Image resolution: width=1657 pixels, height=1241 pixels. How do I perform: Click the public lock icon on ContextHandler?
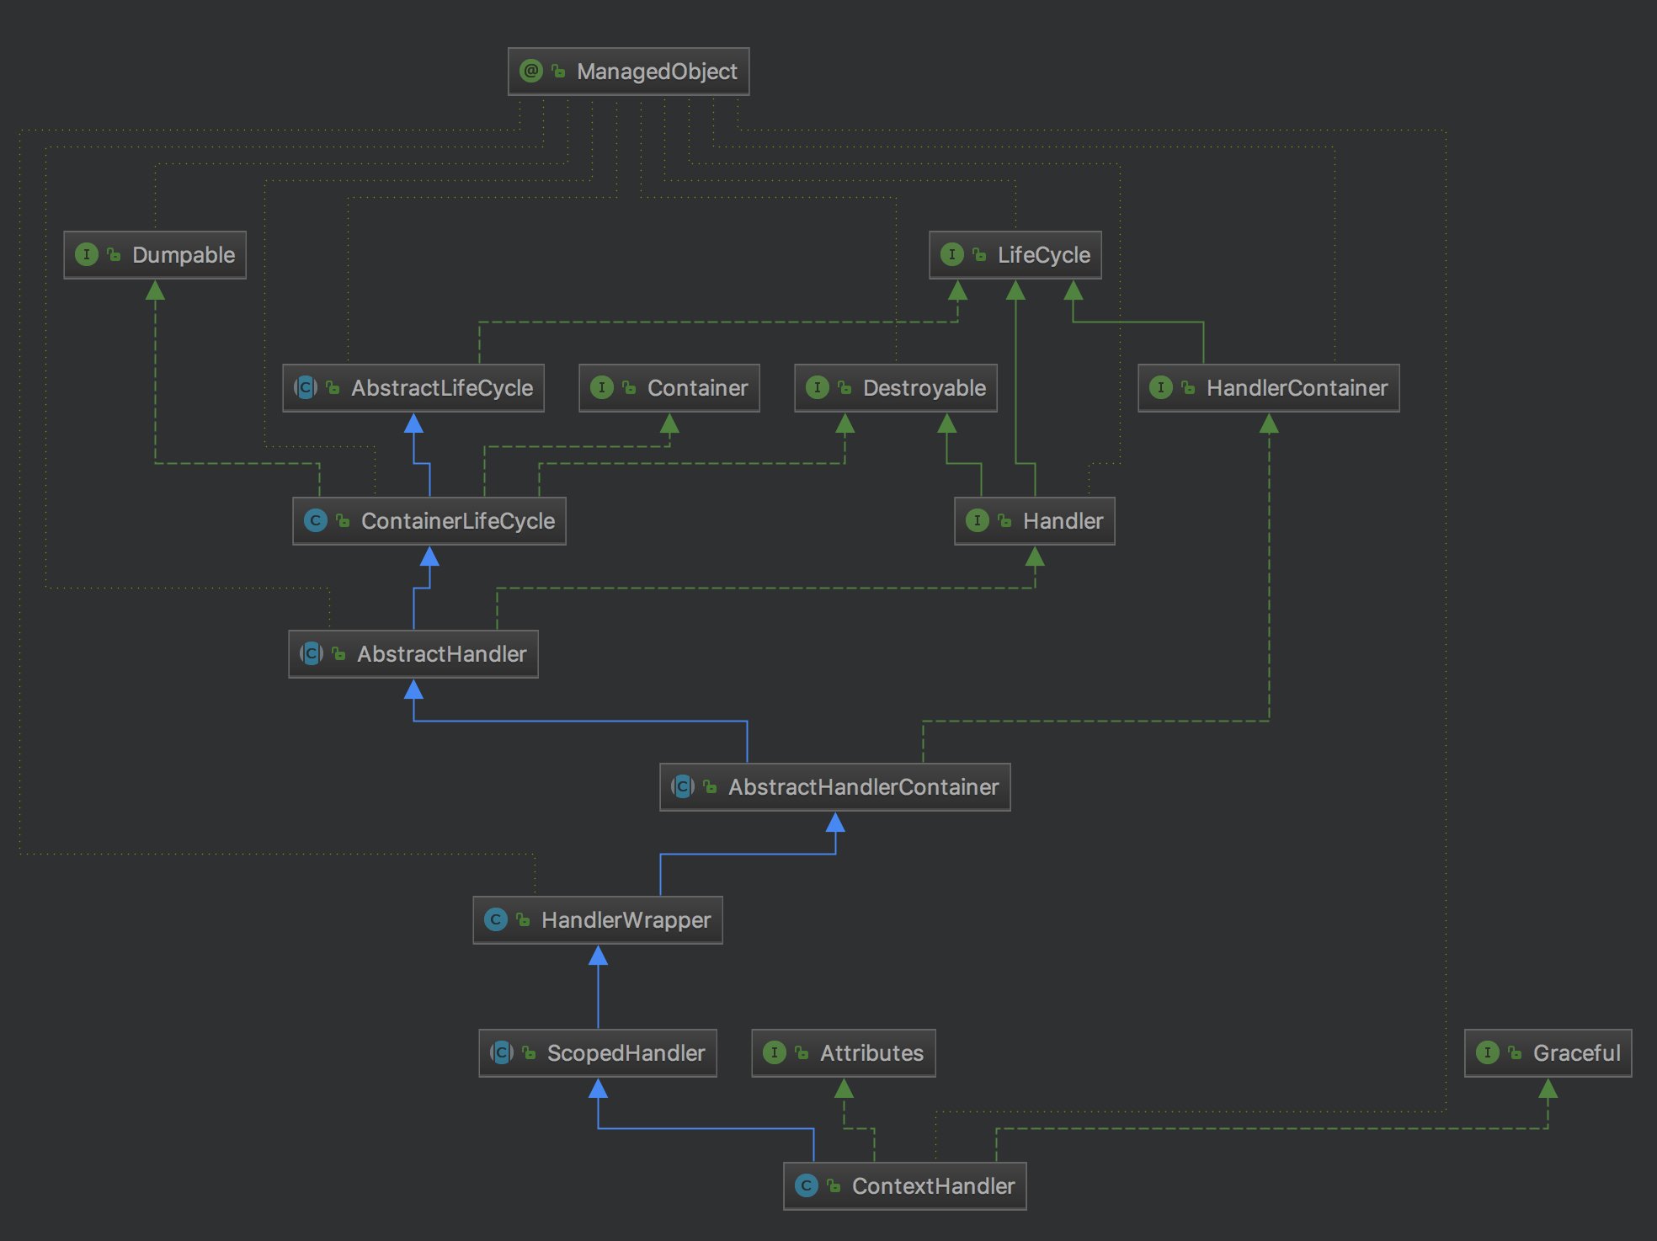pos(834,1186)
